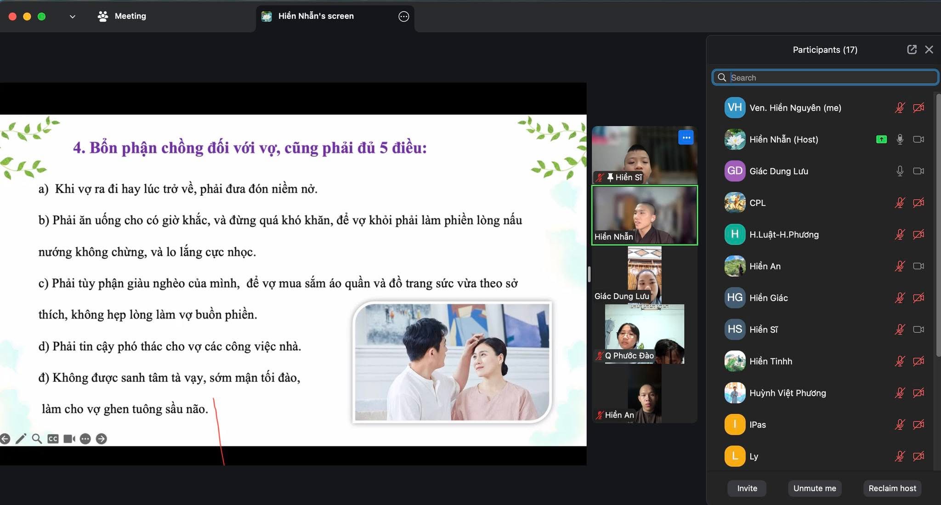Click the pen annotation icon on slide toolbar

pos(21,439)
